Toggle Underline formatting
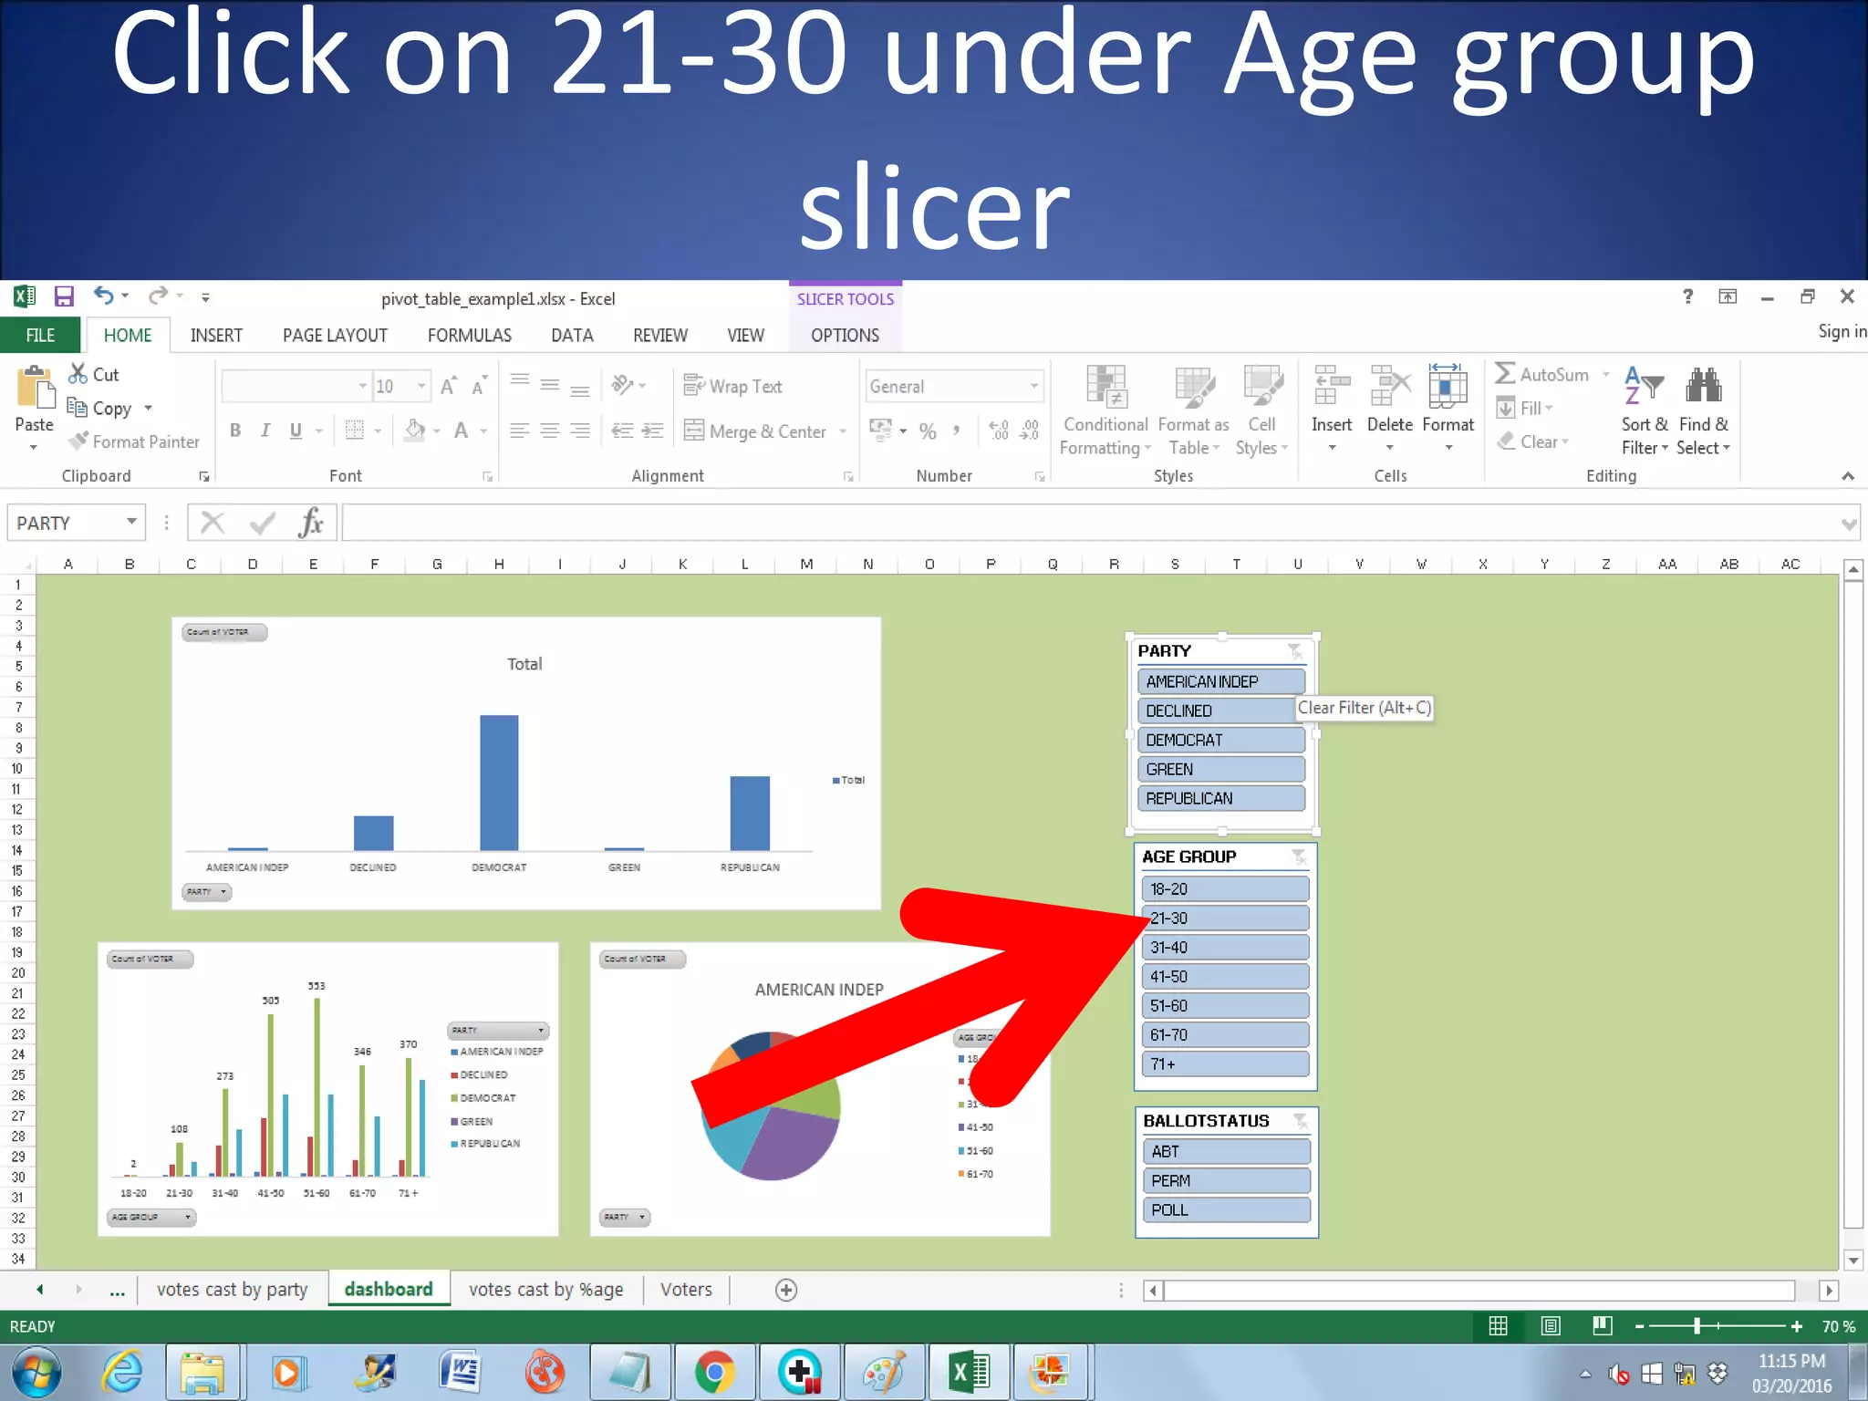The width and height of the screenshot is (1868, 1401). coord(296,431)
